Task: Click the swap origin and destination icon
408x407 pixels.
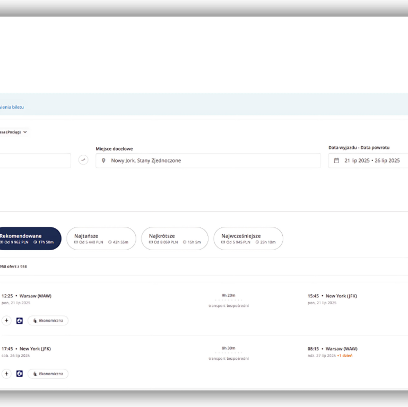Action: coord(83,160)
